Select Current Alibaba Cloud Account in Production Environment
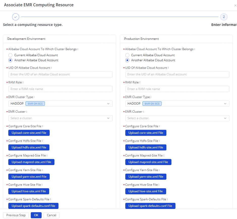This screenshot has width=237, height=219. tap(127, 55)
